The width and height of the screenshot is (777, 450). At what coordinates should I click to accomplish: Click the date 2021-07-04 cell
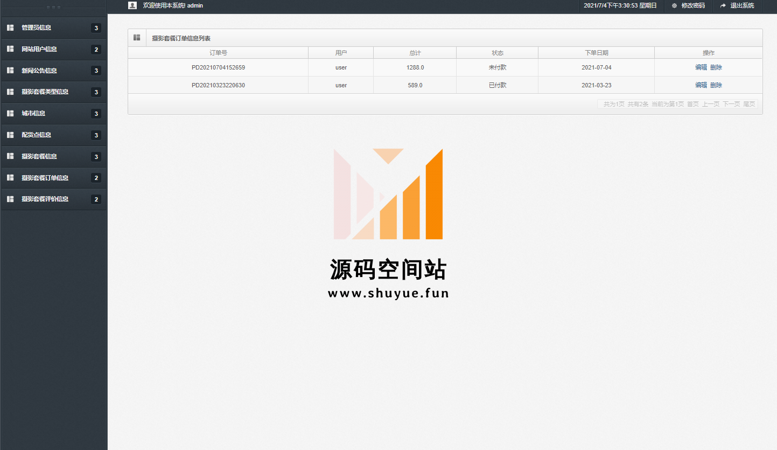coord(596,67)
